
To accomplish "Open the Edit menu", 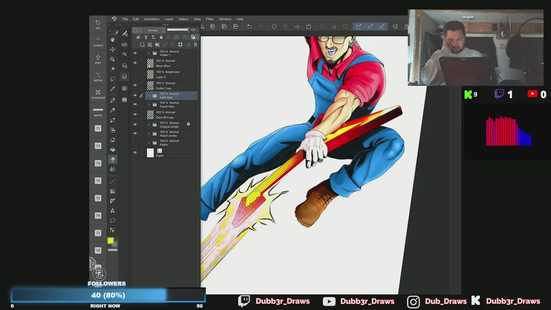I will [x=136, y=19].
